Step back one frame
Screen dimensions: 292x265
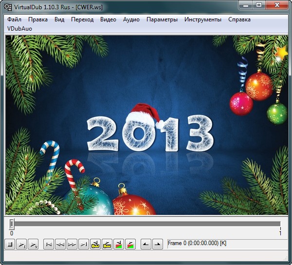[x=60, y=244]
